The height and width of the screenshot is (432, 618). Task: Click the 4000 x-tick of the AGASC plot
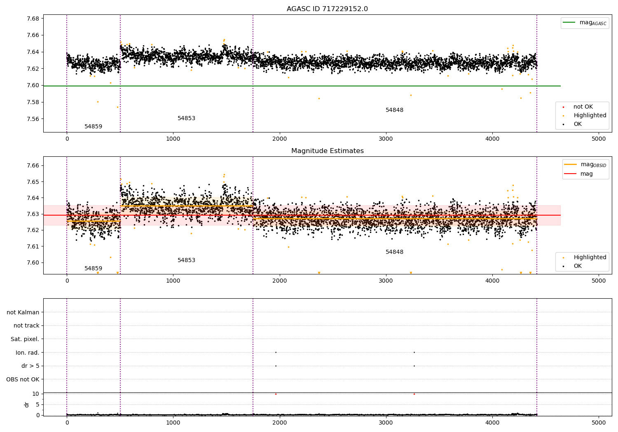pyautogui.click(x=492, y=139)
